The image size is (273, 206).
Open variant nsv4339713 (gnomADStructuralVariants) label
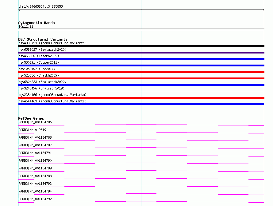[x=52, y=43]
